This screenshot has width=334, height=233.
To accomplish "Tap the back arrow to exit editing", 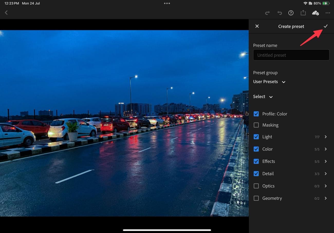I will pos(6,13).
